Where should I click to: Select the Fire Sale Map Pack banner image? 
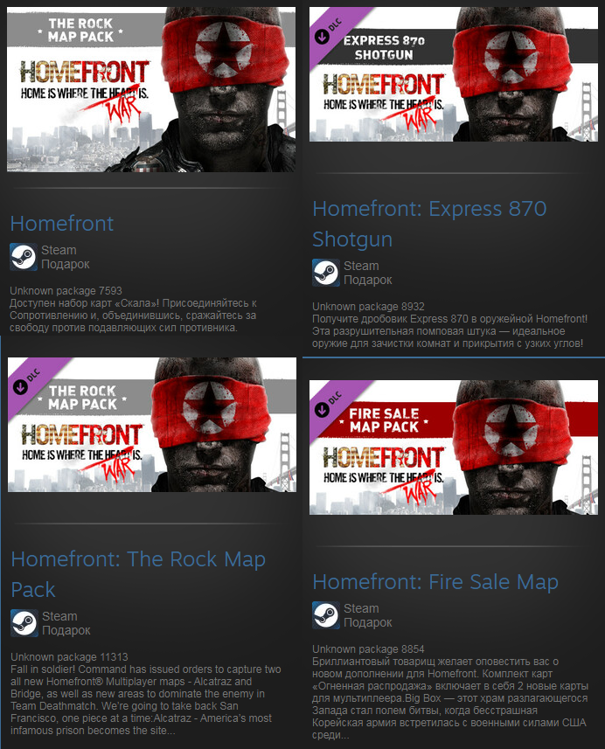coord(454,447)
